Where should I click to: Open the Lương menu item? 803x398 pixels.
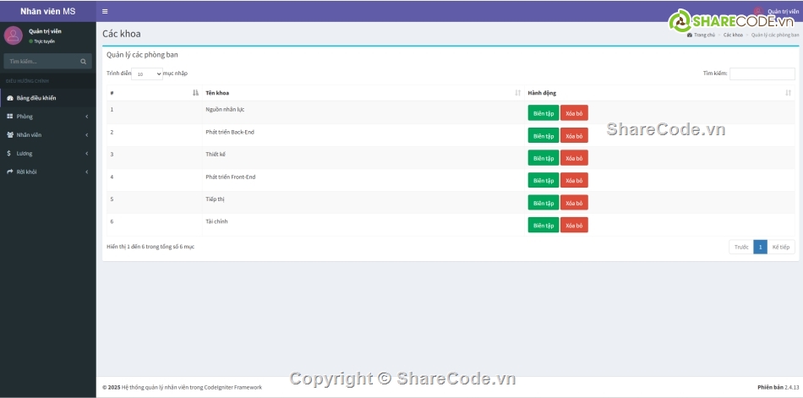[48, 153]
